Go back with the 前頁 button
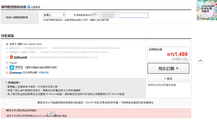217x125 pixels. pos(168,79)
